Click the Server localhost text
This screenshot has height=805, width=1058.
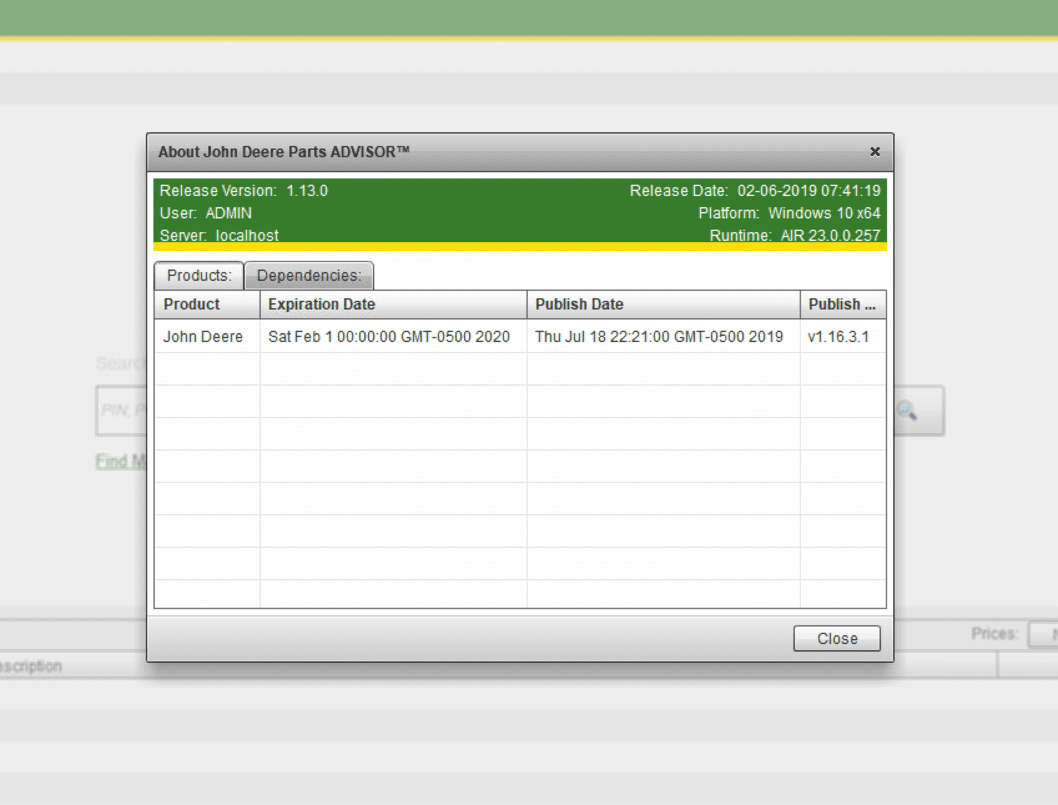(x=219, y=235)
